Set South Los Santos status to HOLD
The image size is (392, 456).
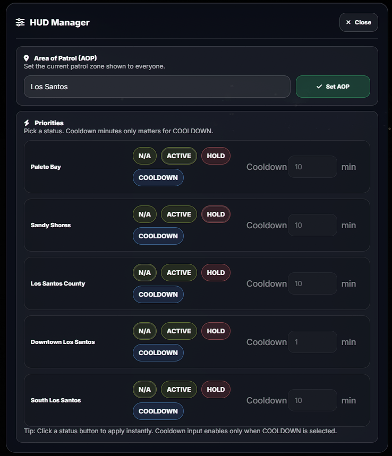click(216, 390)
